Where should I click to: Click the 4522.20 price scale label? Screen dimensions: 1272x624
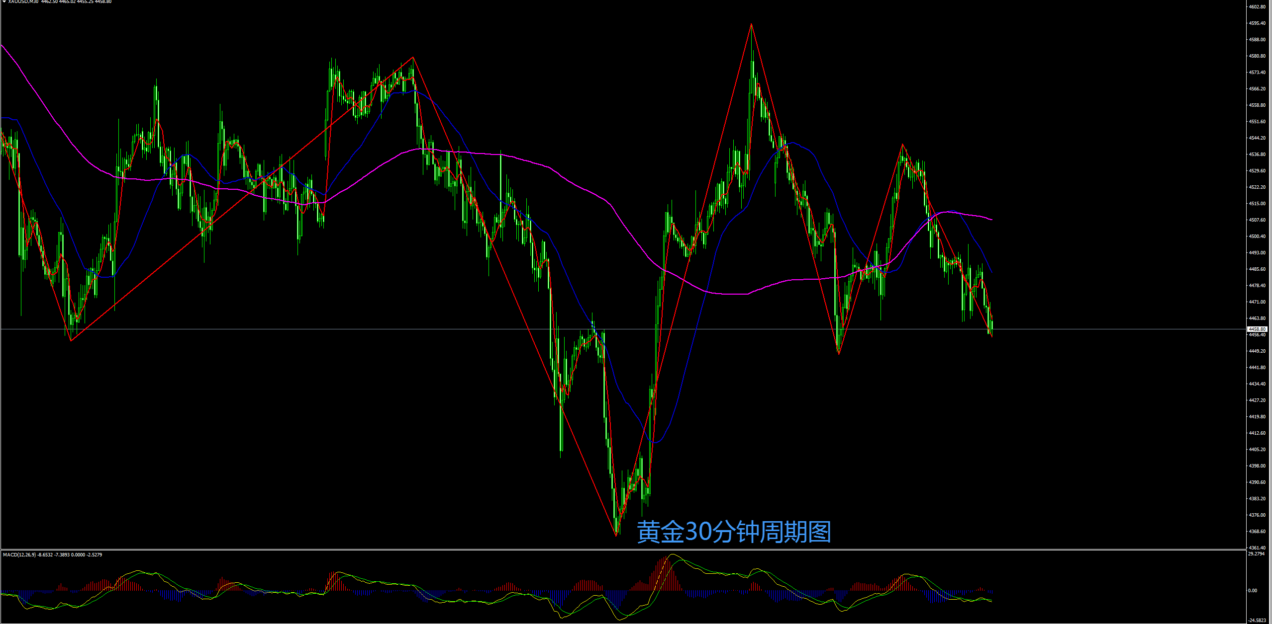(x=1257, y=187)
